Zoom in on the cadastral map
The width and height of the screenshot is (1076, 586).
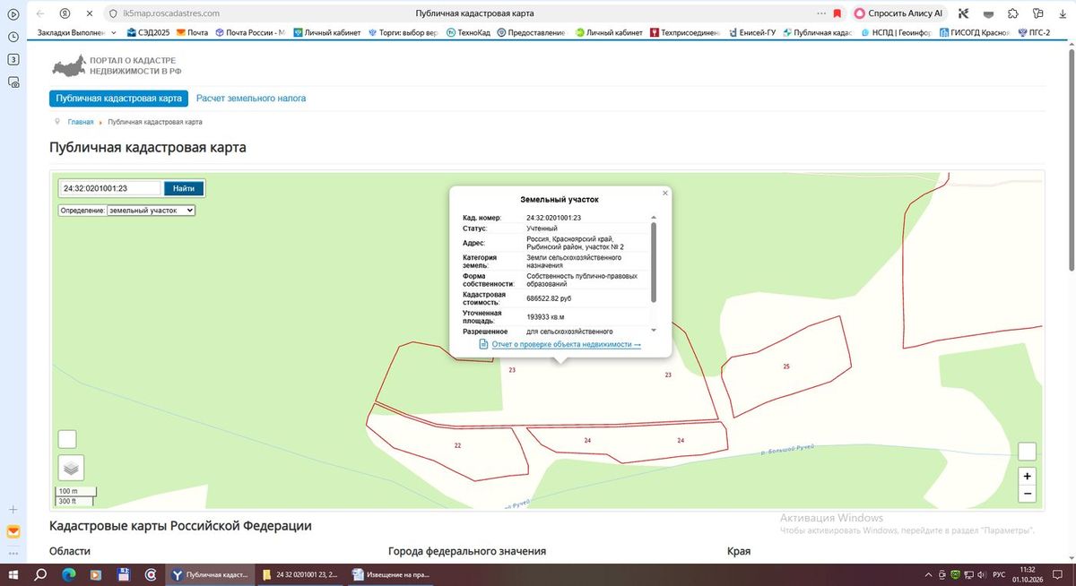coord(1028,476)
